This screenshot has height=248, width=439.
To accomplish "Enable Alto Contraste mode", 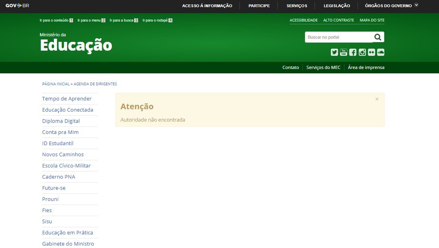I will (x=339, y=20).
